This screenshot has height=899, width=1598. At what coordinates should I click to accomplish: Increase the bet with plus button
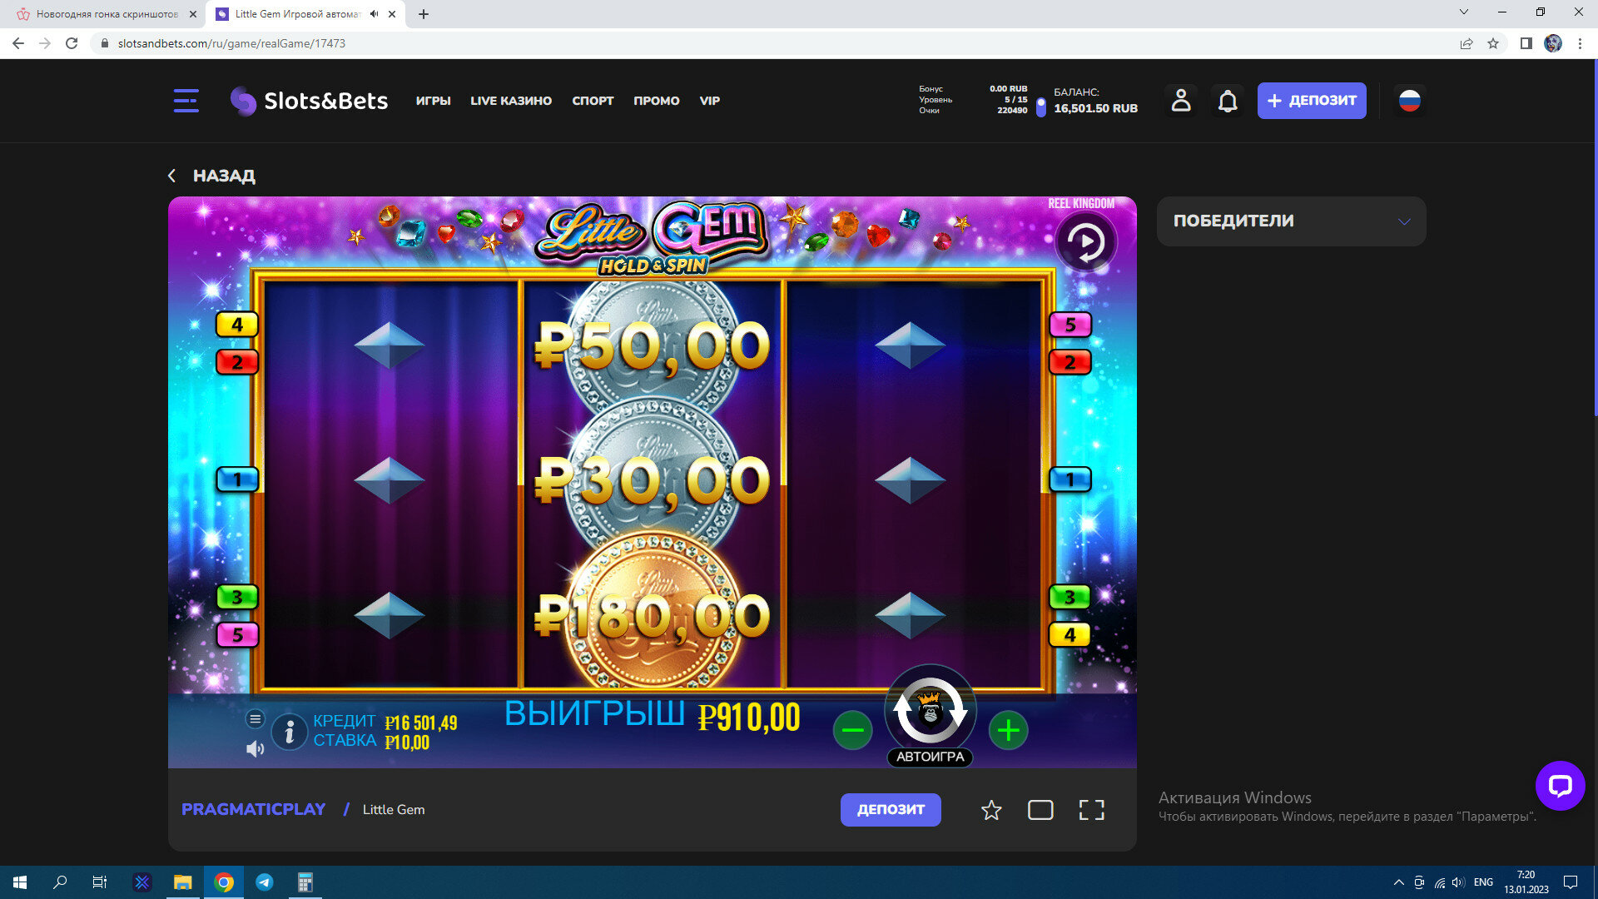click(1008, 731)
